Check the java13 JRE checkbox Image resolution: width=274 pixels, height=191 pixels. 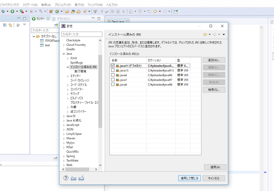[113, 71]
